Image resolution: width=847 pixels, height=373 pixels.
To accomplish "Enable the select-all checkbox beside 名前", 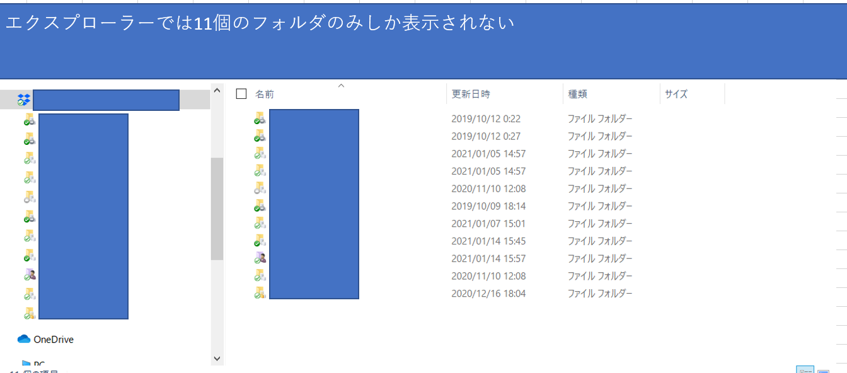I will (241, 93).
